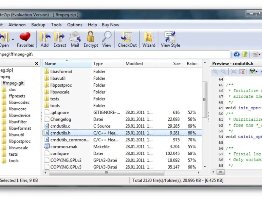Viewport: 262px width, 197px height.
Task: Select libavcore in the folder tree
Action: click(x=18, y=109)
